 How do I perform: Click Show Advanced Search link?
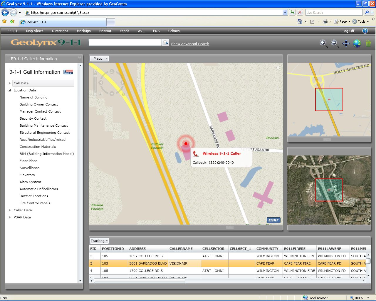190,44
